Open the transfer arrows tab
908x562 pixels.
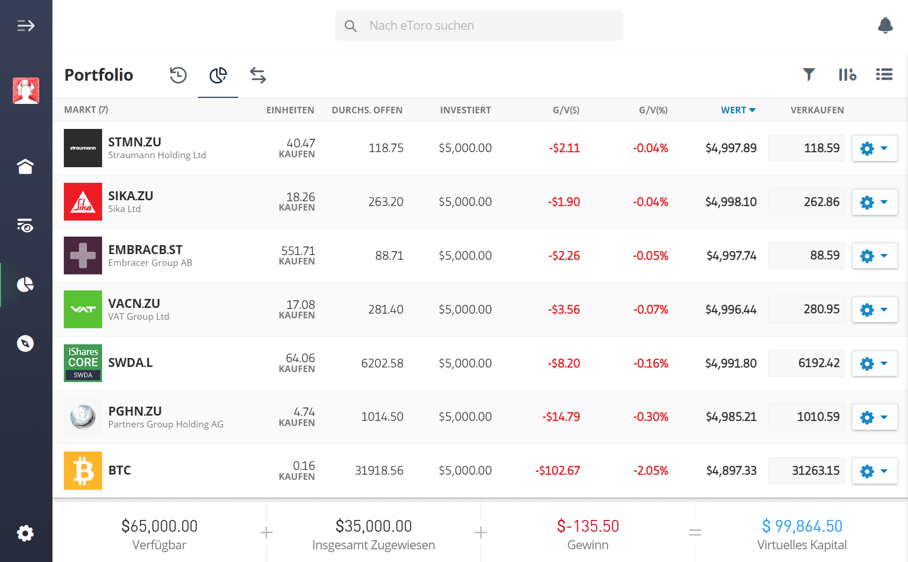[258, 75]
